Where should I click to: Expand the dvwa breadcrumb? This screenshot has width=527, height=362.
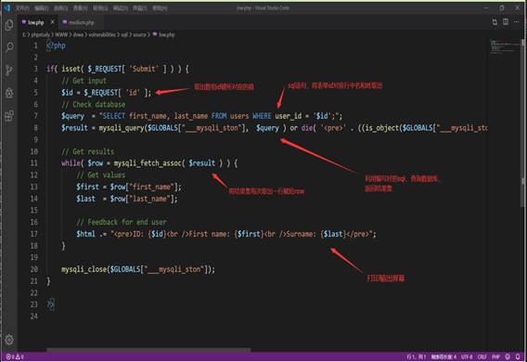click(x=78, y=34)
